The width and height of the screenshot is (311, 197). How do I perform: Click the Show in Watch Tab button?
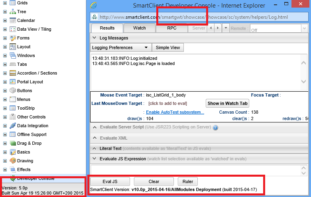tap(227, 103)
